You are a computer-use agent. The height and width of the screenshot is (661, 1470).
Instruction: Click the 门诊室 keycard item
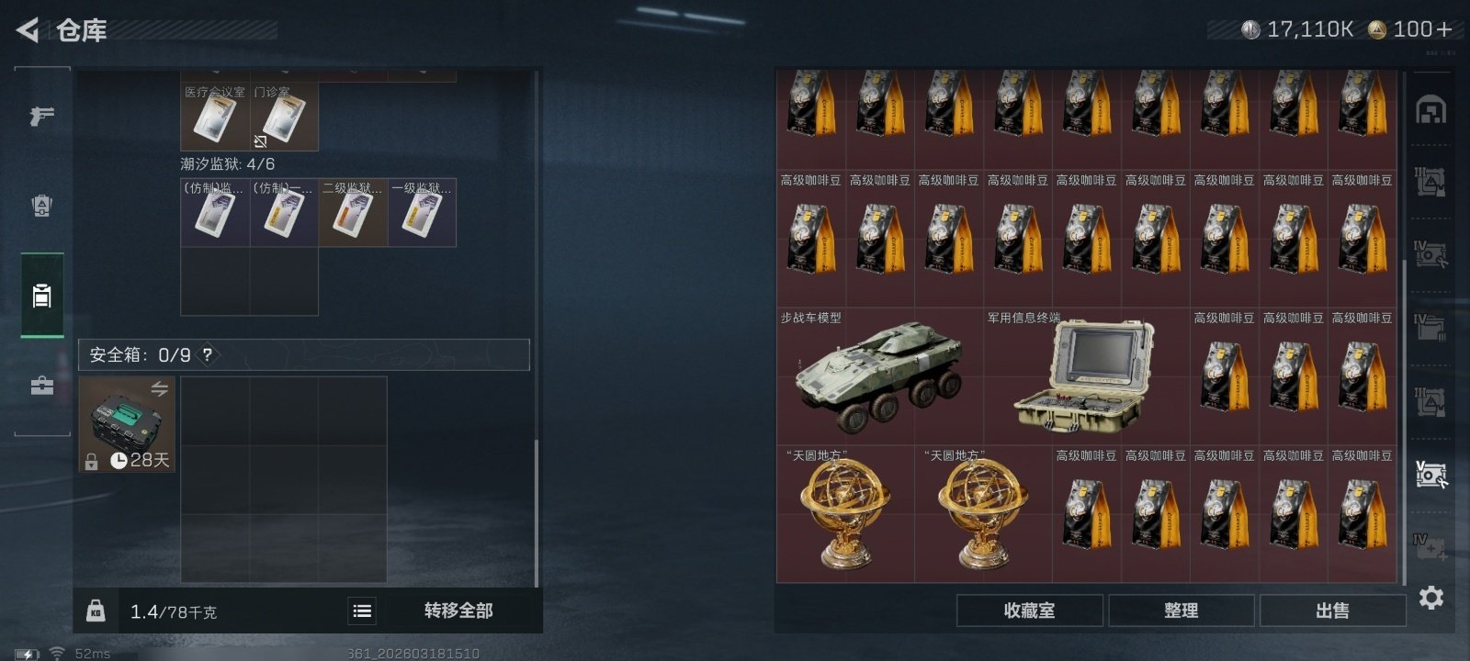click(x=284, y=117)
